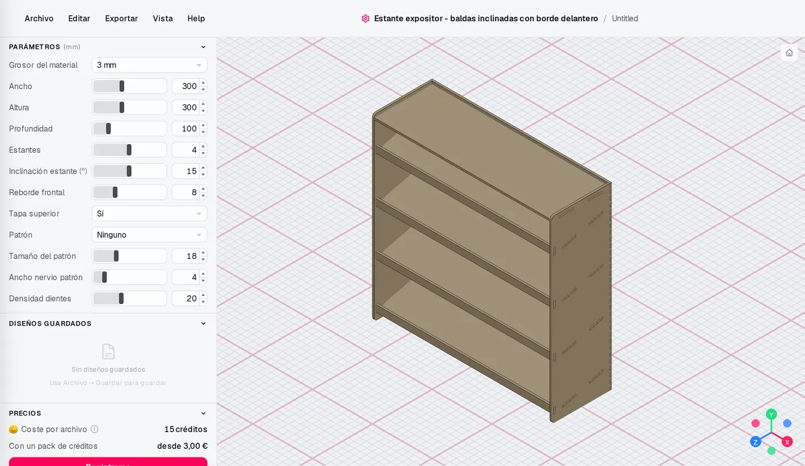Click the Reborde frontal slider handle
Screen dimensions: 805x466
(115, 192)
